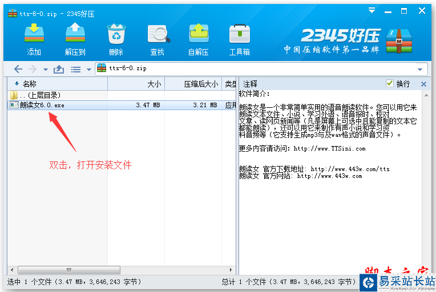
Task: Click the 删除 (Delete) recycle bin icon
Action: pos(116,34)
